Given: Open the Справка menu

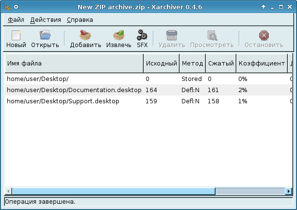Looking at the screenshot, I should pos(80,20).
